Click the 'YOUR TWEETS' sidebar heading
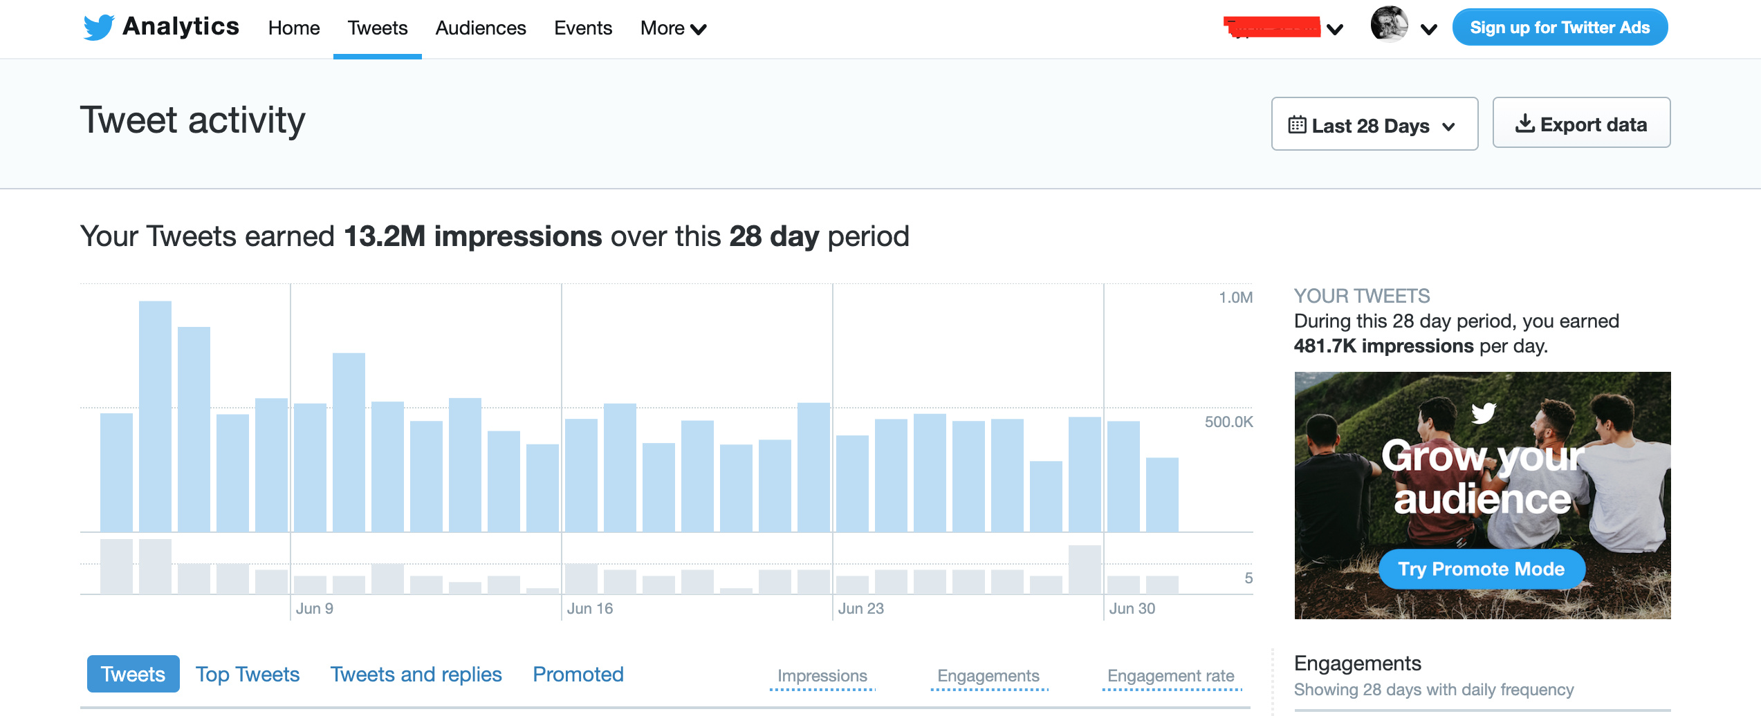The width and height of the screenshot is (1761, 716). 1362,296
